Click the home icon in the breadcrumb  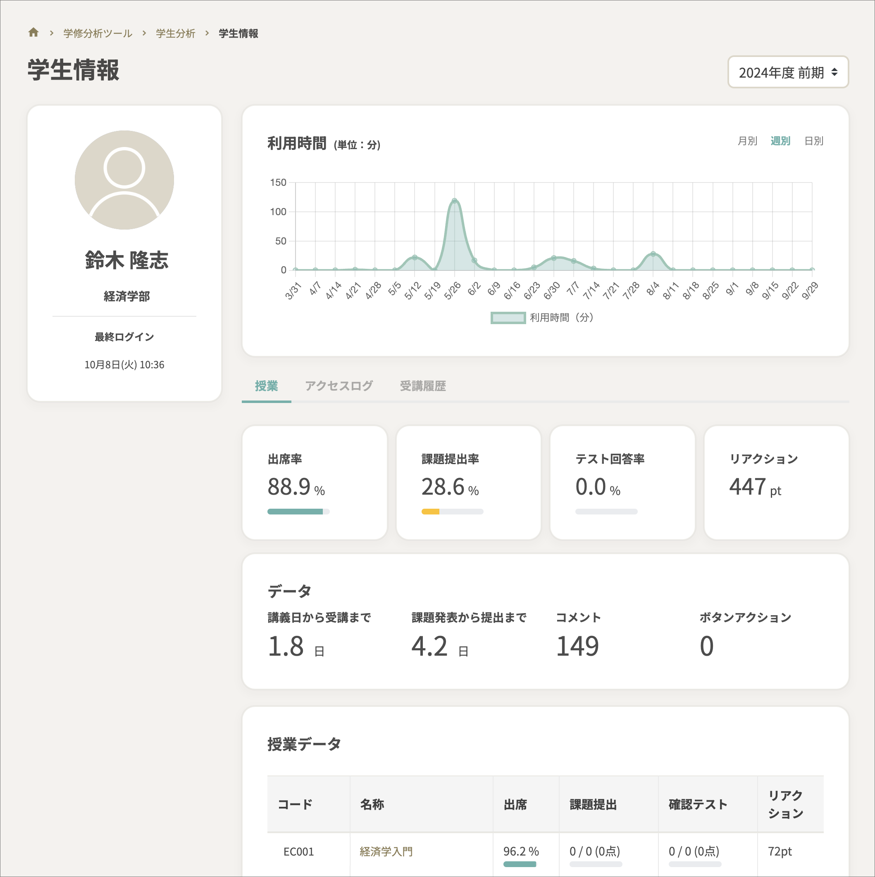33,33
